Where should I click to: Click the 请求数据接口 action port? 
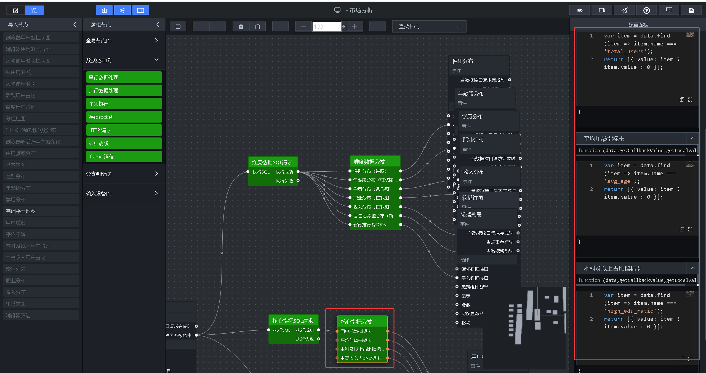pos(457,269)
